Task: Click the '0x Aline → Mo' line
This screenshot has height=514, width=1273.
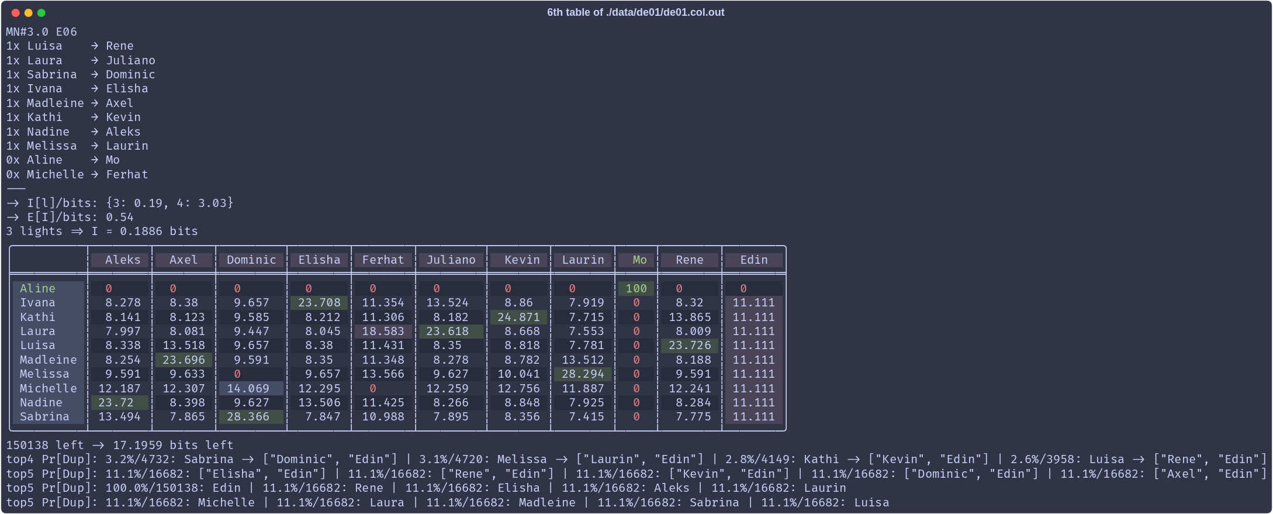Action: tap(63, 160)
